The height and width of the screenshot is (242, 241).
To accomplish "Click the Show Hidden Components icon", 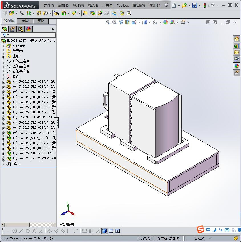I will [x=56, y=13].
